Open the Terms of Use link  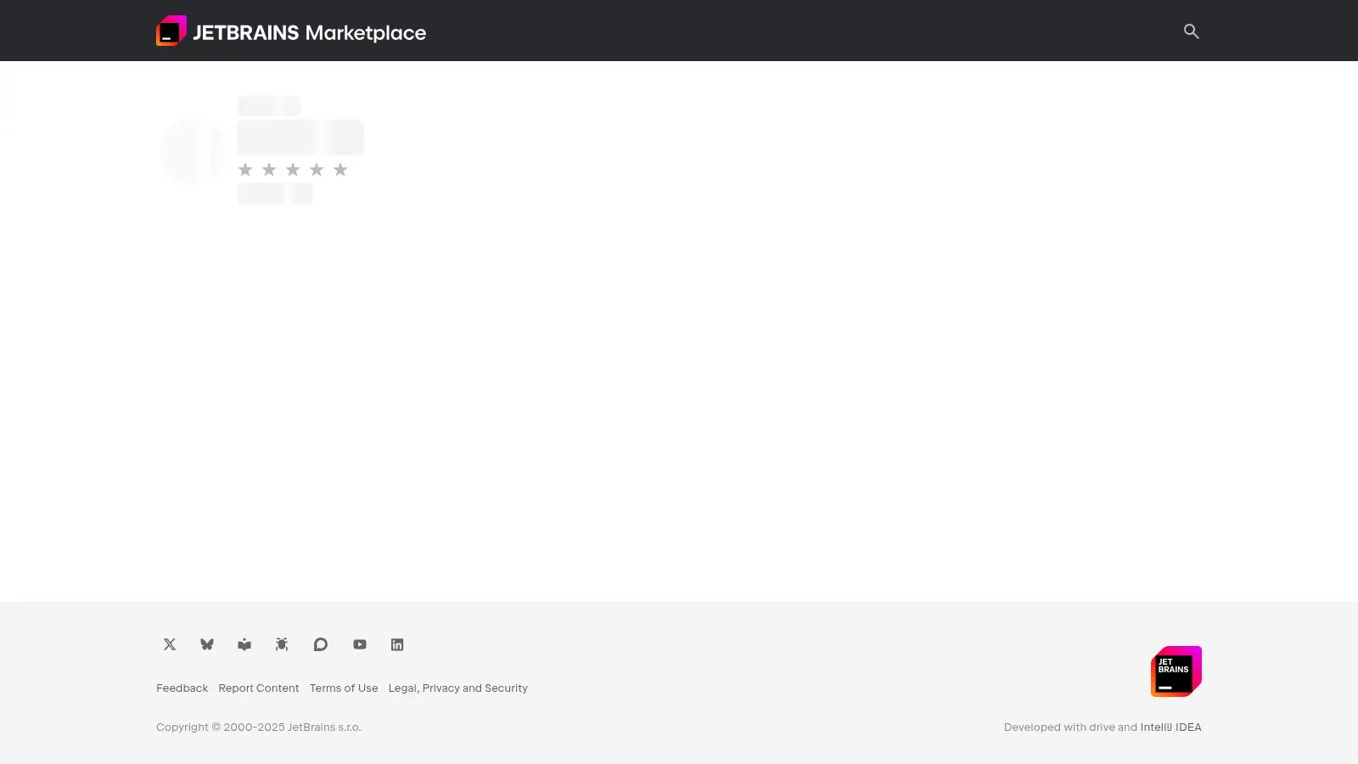tap(344, 688)
